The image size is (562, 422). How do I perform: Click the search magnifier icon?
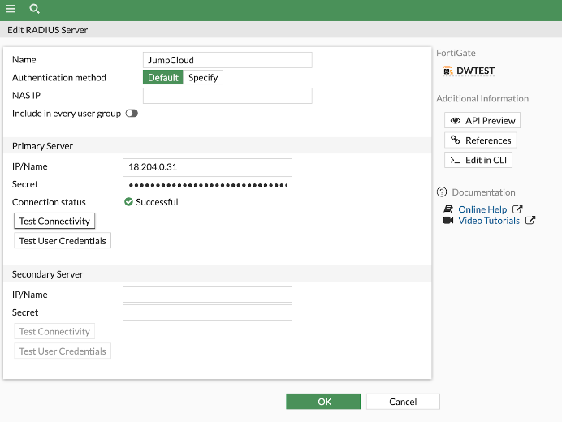[x=34, y=9]
